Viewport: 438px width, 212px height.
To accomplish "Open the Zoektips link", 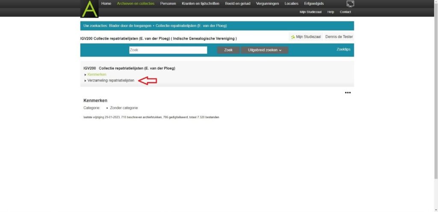I will point(343,50).
